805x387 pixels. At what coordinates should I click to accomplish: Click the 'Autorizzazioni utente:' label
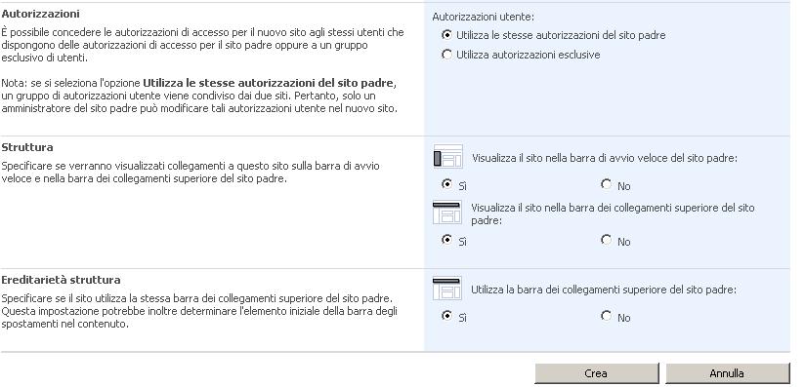tap(484, 17)
